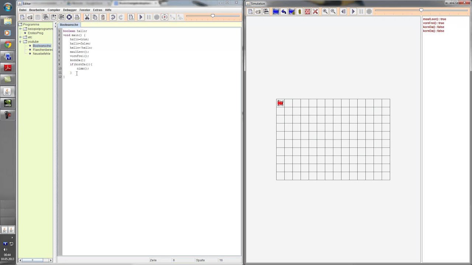
Task: Click the New file icon in Editor toolbar
Action: point(22,17)
